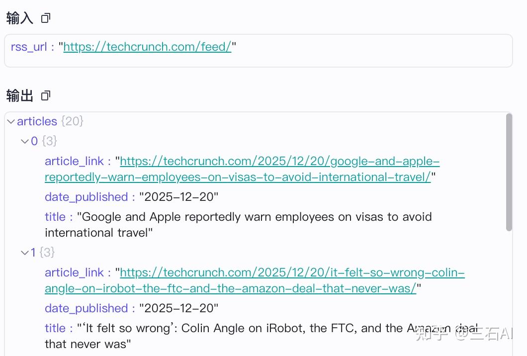Click the output panel vertical scrollbar
The image size is (527, 356).
(509, 172)
